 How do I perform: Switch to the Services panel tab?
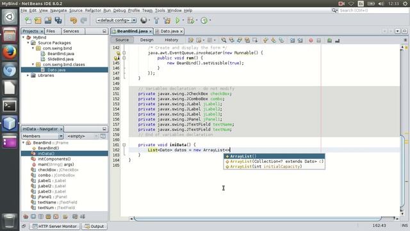[x=71, y=31]
